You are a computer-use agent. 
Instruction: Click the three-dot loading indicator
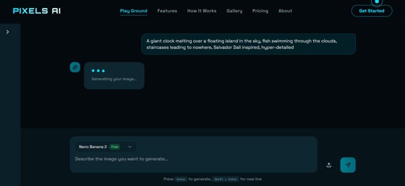(98, 71)
